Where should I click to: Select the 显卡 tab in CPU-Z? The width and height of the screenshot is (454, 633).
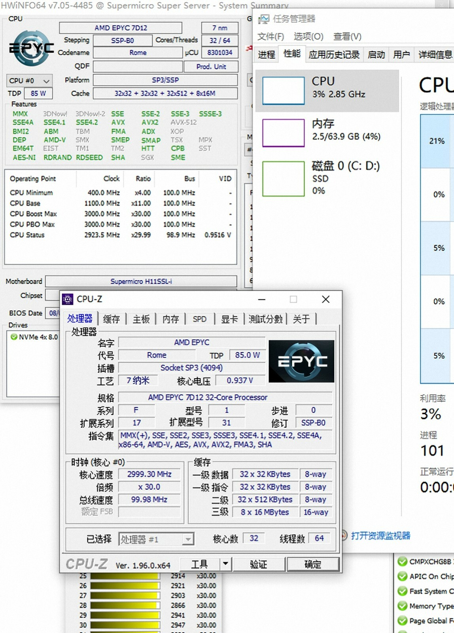pos(229,319)
